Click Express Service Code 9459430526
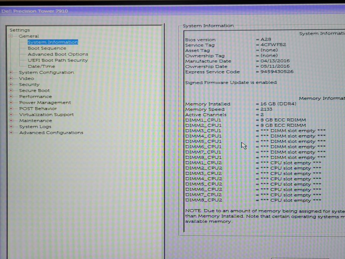345x259 pixels. click(277, 71)
